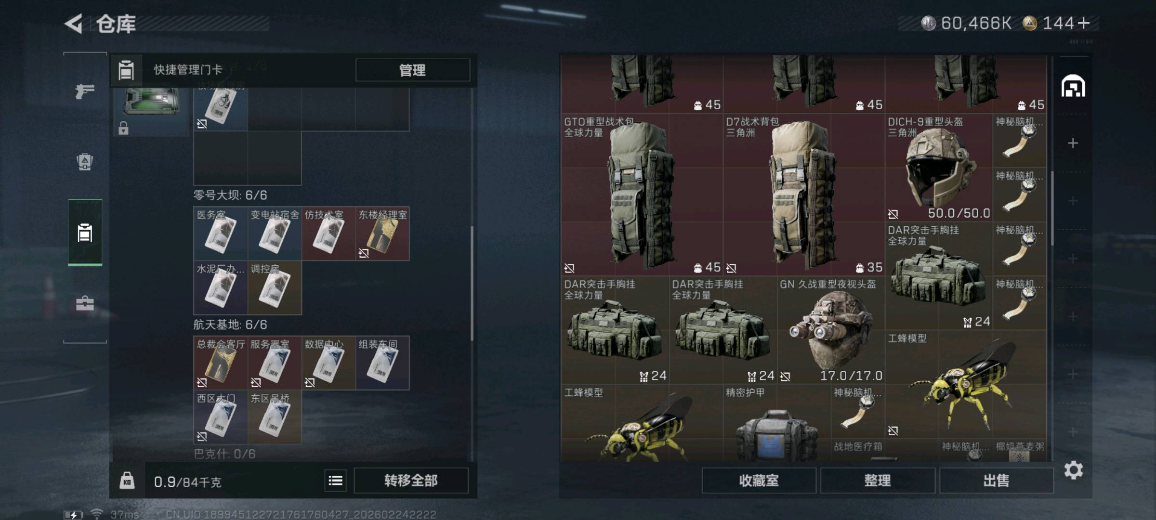Screen dimensions: 1156x520
Task: Go back using the arrow beside 仓库
Action: 74,24
